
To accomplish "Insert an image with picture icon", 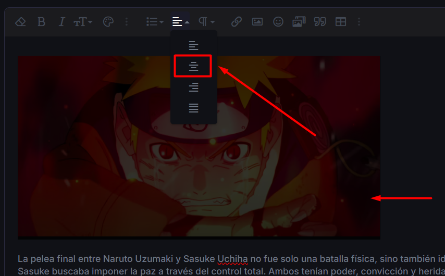I will click(257, 22).
